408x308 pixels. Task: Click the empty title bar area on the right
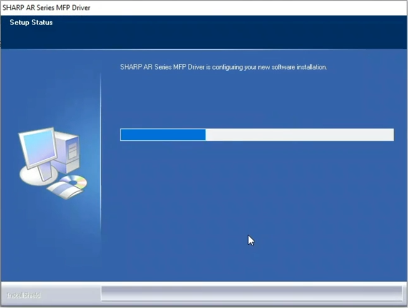pos(282,6)
